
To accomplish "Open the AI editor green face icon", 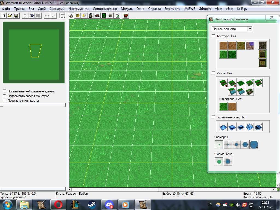I will 104,16.
